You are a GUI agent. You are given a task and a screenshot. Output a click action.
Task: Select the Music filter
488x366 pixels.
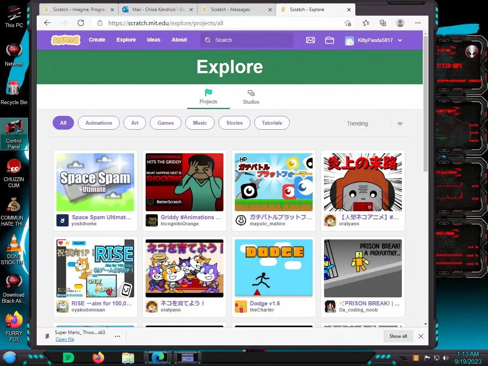point(200,123)
